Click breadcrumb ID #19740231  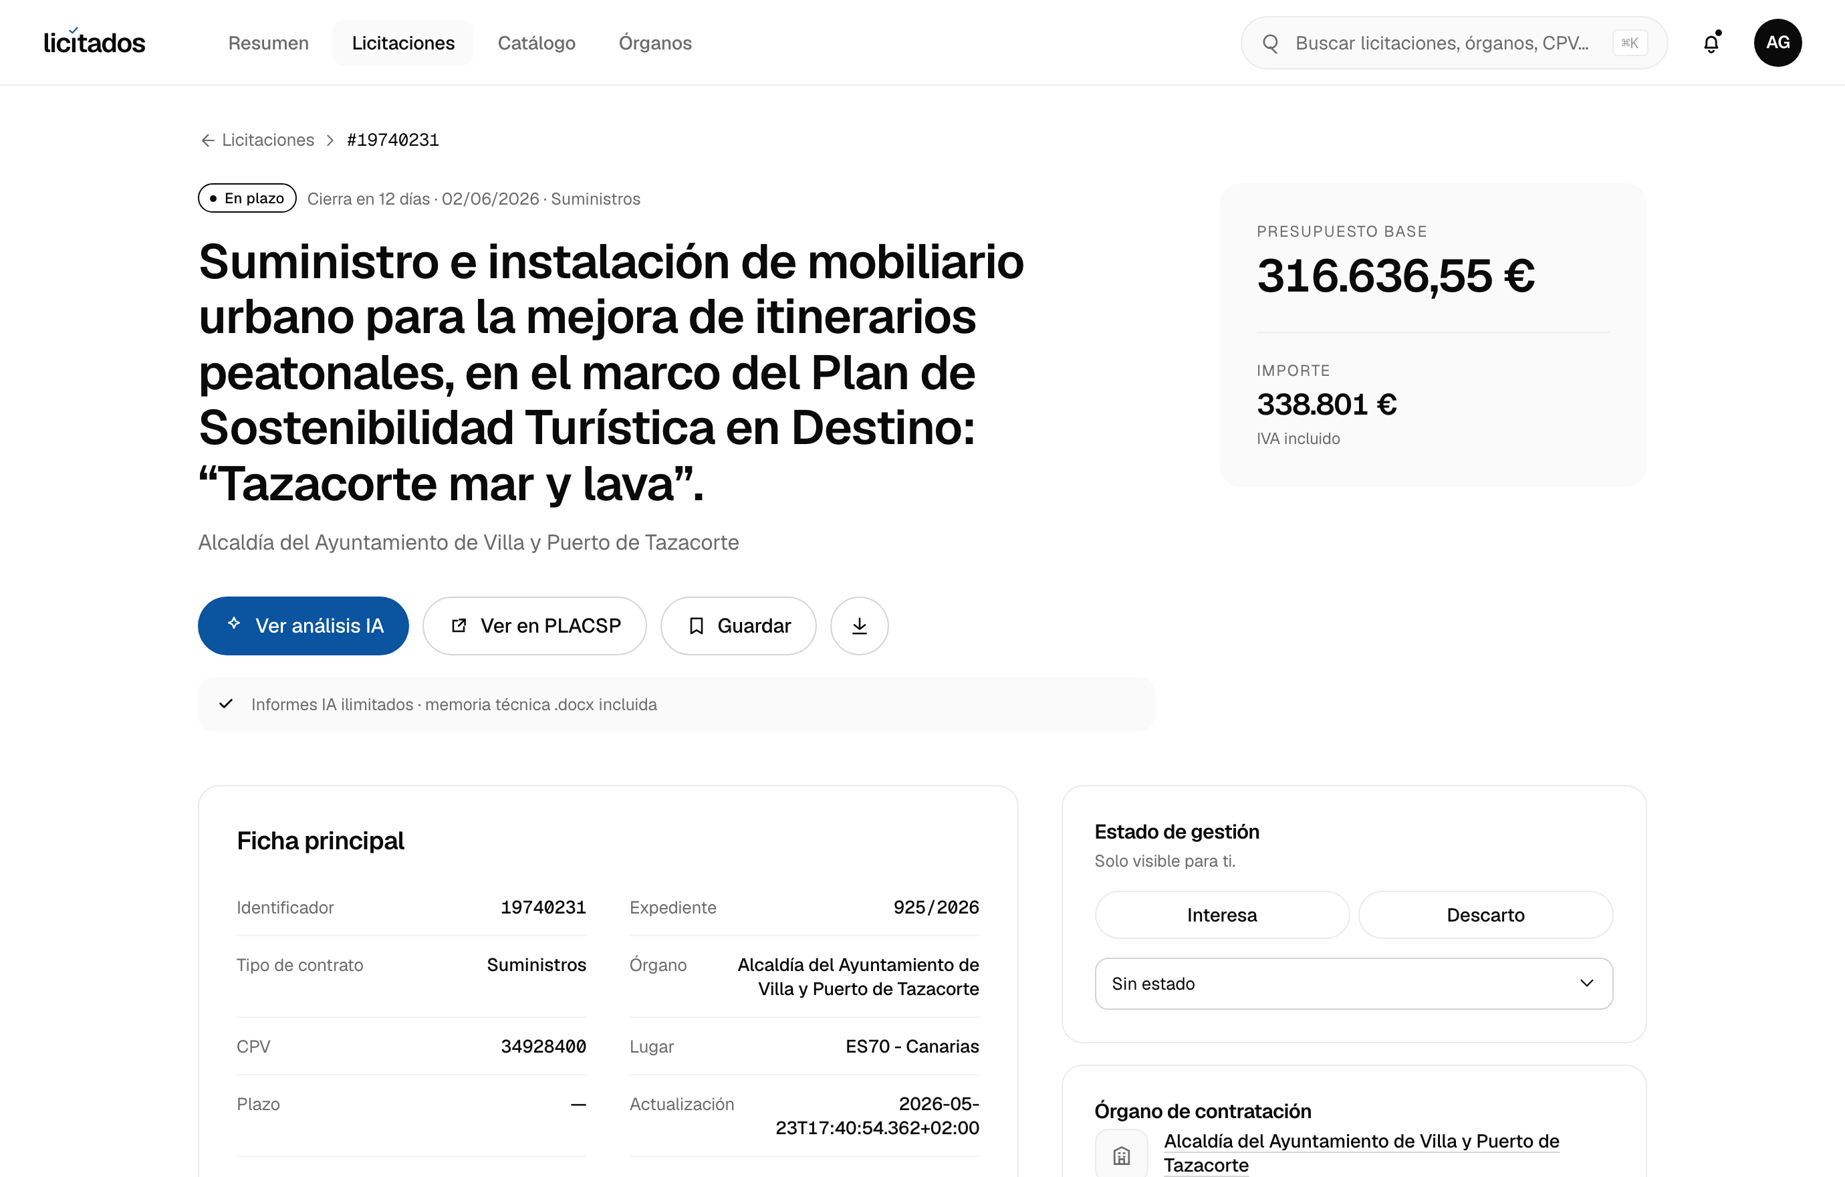pos(393,140)
